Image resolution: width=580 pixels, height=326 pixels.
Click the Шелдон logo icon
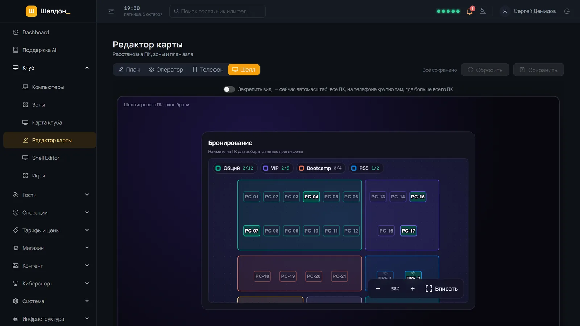[x=32, y=11]
